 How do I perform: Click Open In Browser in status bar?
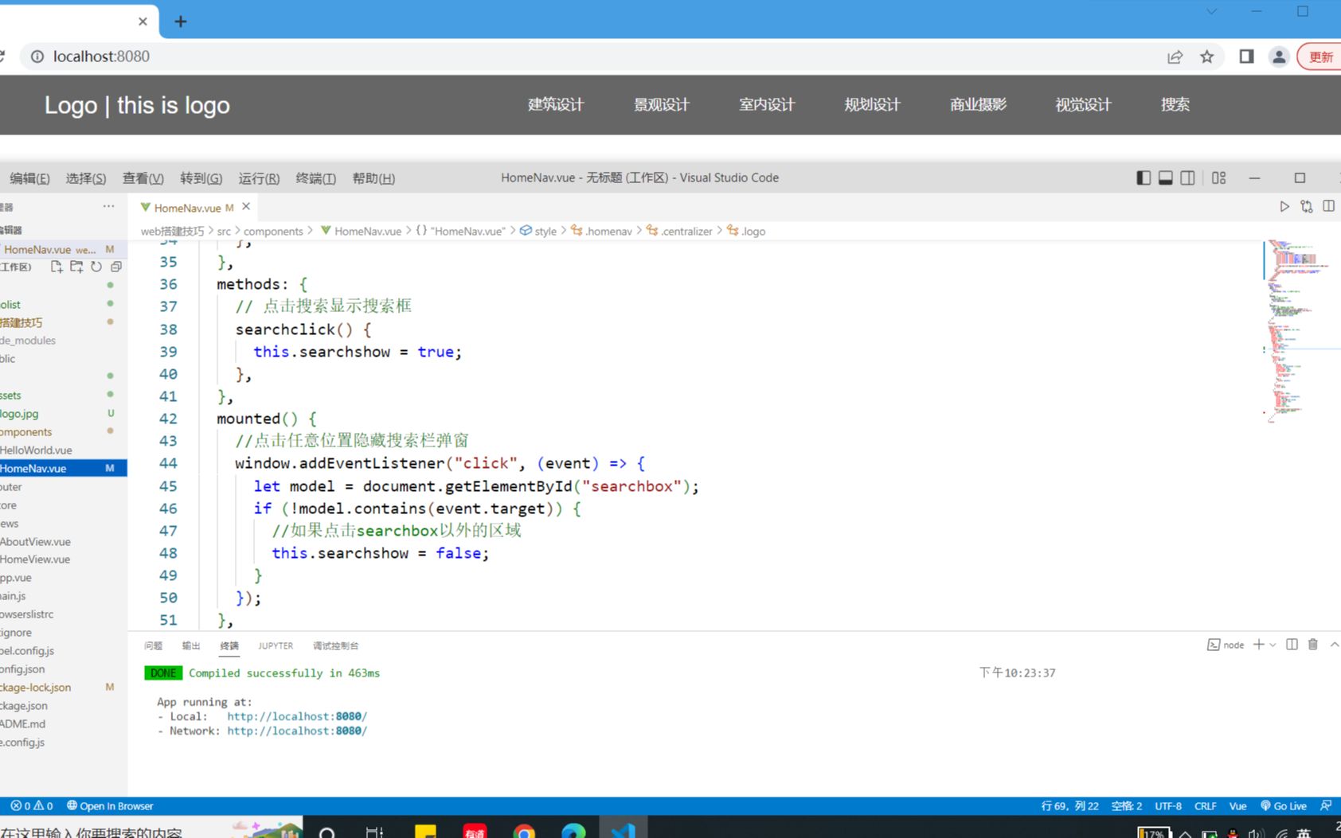pos(110,806)
